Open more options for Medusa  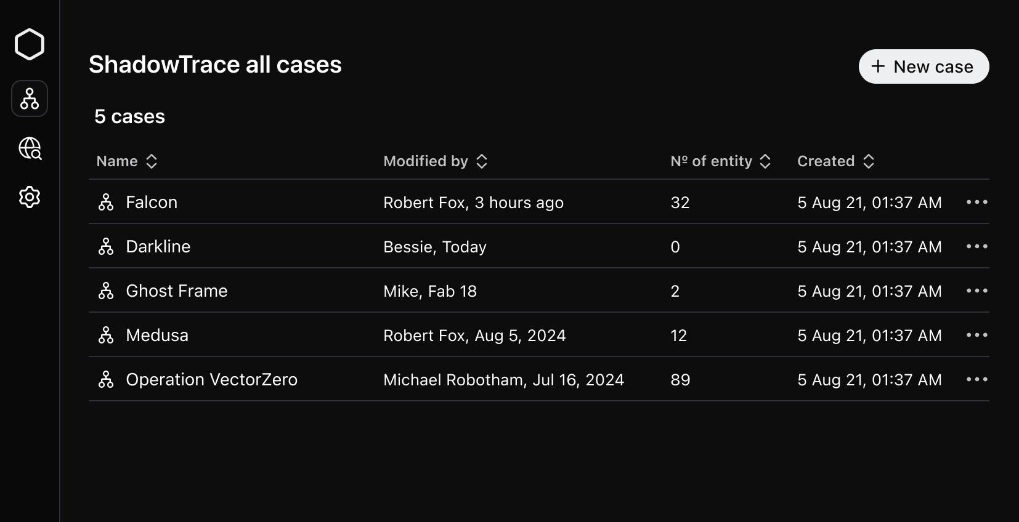(976, 335)
